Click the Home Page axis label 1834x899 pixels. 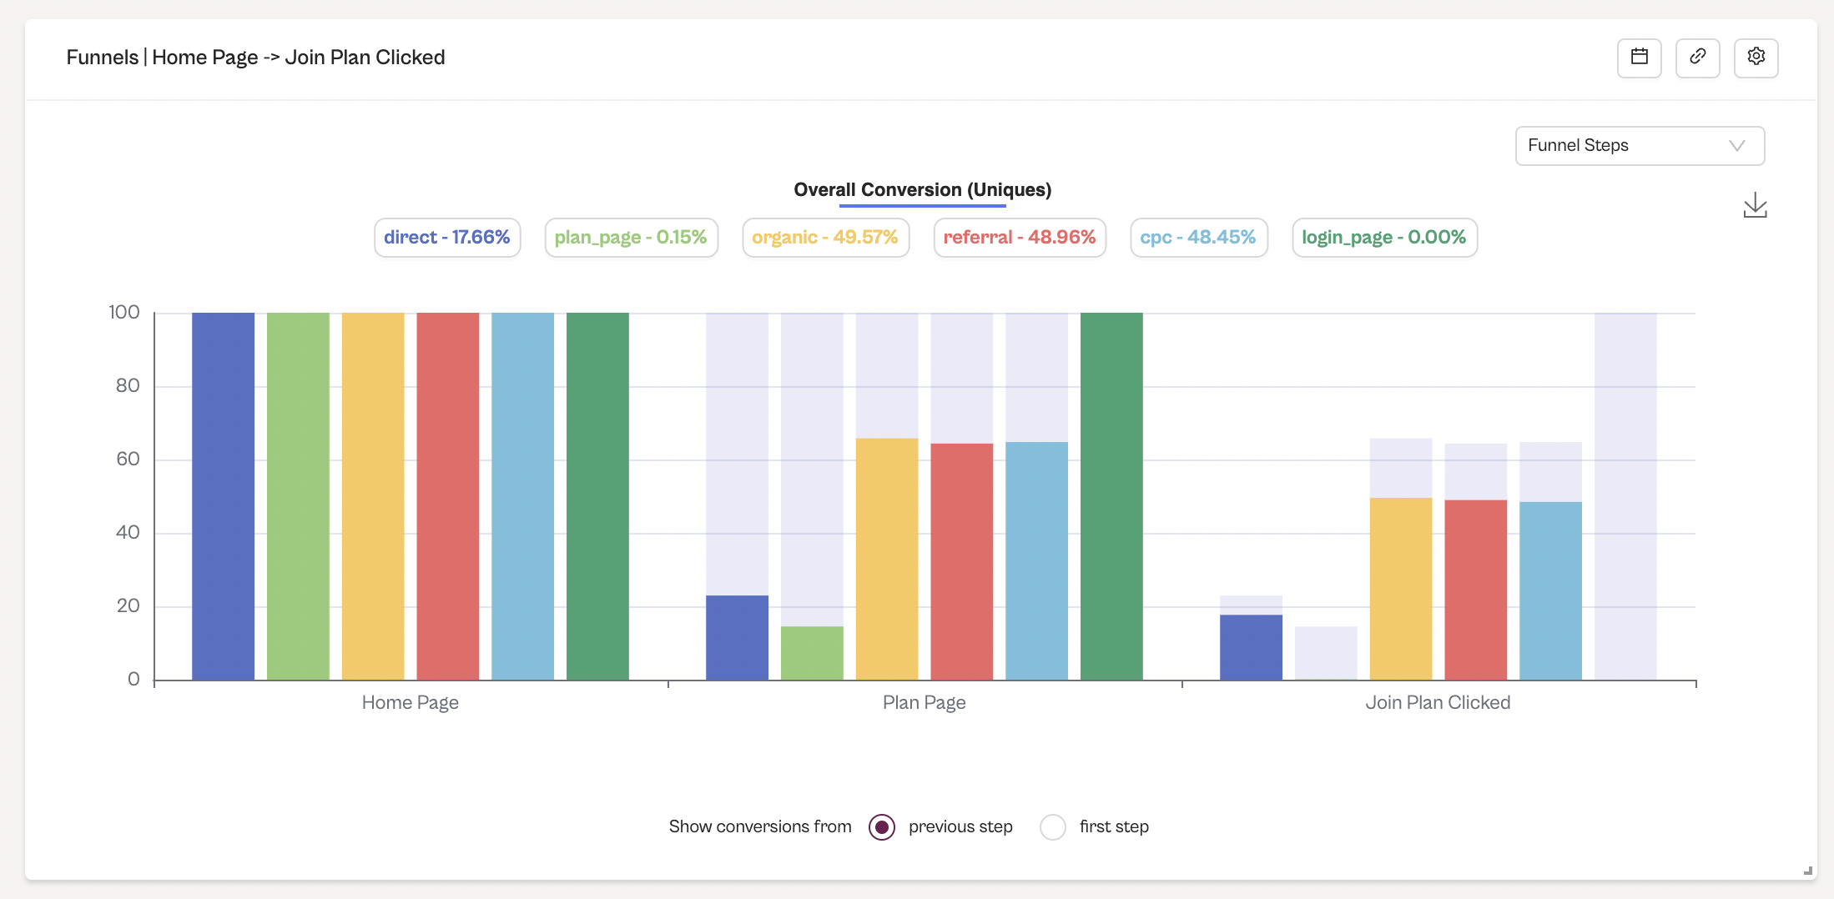click(x=410, y=703)
